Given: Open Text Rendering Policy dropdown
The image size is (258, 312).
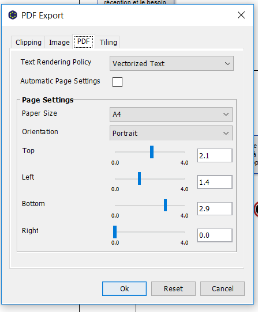Looking at the screenshot, I should click(x=171, y=63).
